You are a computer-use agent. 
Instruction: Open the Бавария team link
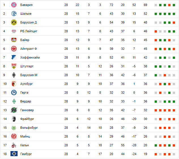[x=26, y=5]
